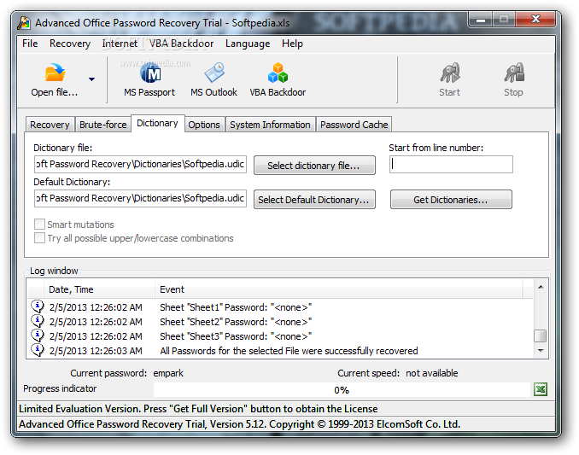This screenshot has width=579, height=455.
Task: Click the log window scrollbar thumb
Action: (541, 336)
